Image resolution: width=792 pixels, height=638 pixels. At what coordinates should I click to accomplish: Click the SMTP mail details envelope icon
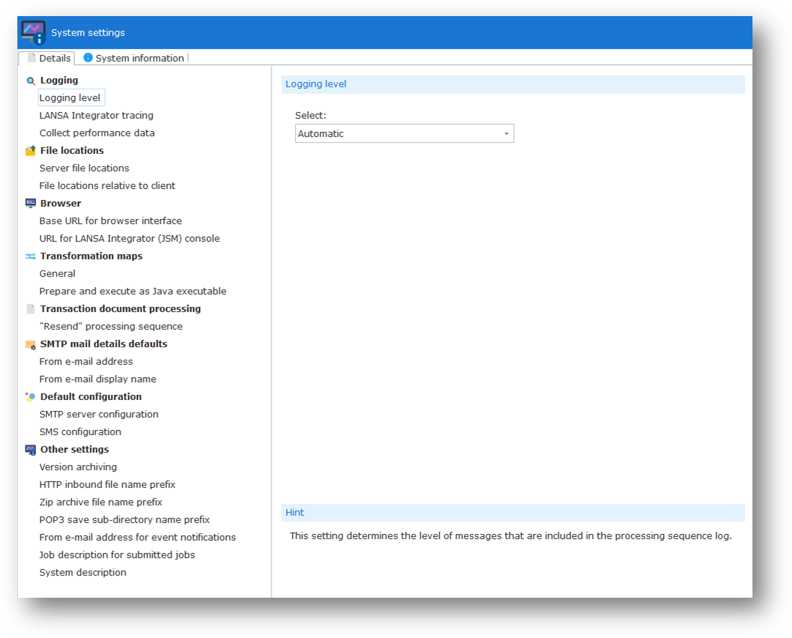31,345
